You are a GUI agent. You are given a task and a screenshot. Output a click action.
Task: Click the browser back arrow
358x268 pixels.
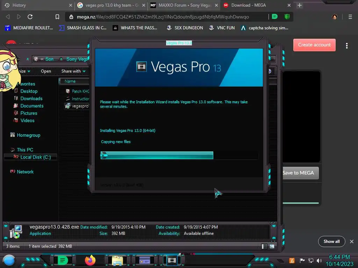(x=8, y=17)
